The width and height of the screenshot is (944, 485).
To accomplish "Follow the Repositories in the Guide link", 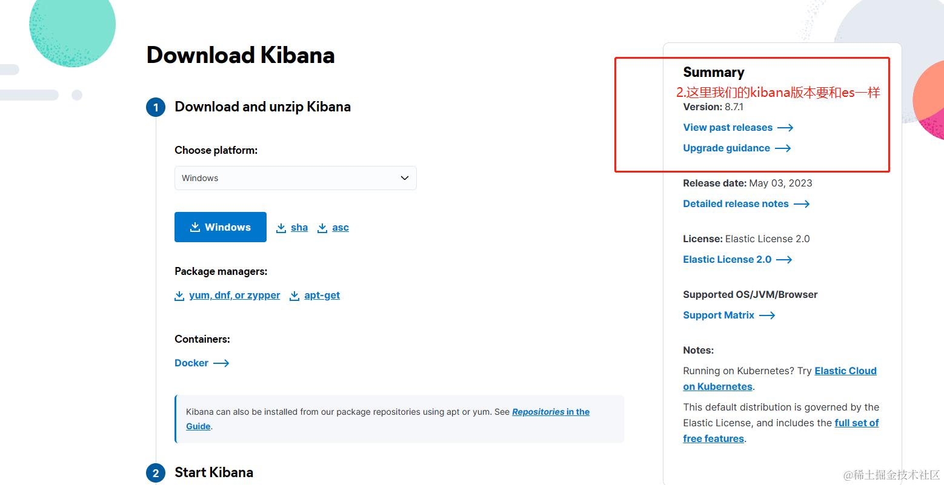I will [x=550, y=412].
